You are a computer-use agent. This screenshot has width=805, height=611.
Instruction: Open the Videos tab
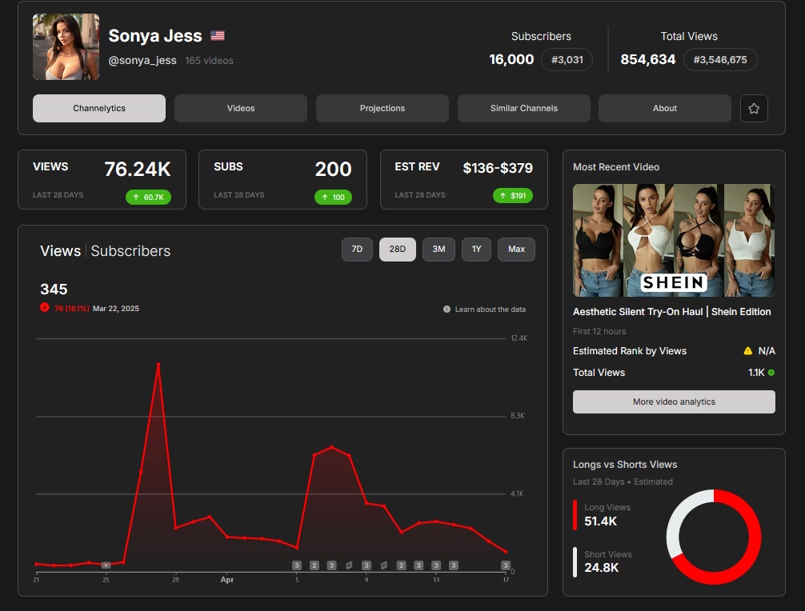241,108
